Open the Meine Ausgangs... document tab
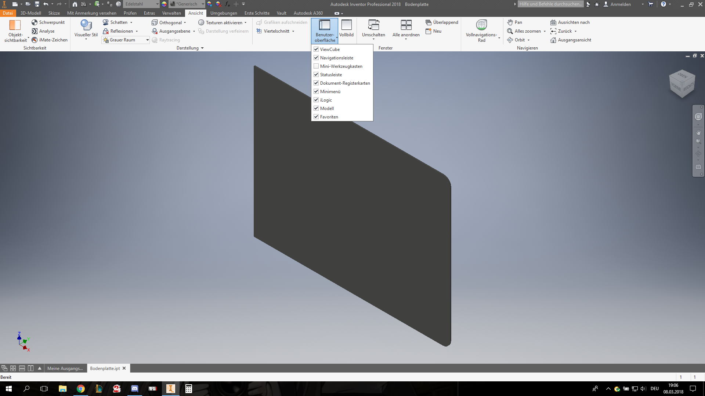 tap(65, 368)
